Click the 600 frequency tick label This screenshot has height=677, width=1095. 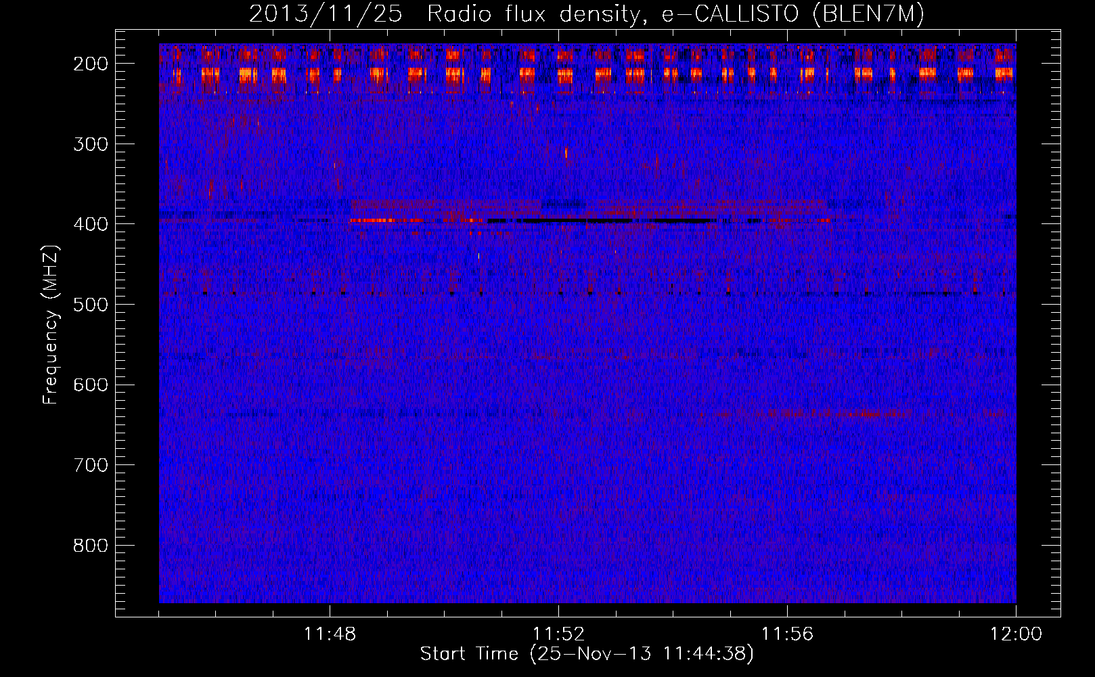[x=91, y=385]
